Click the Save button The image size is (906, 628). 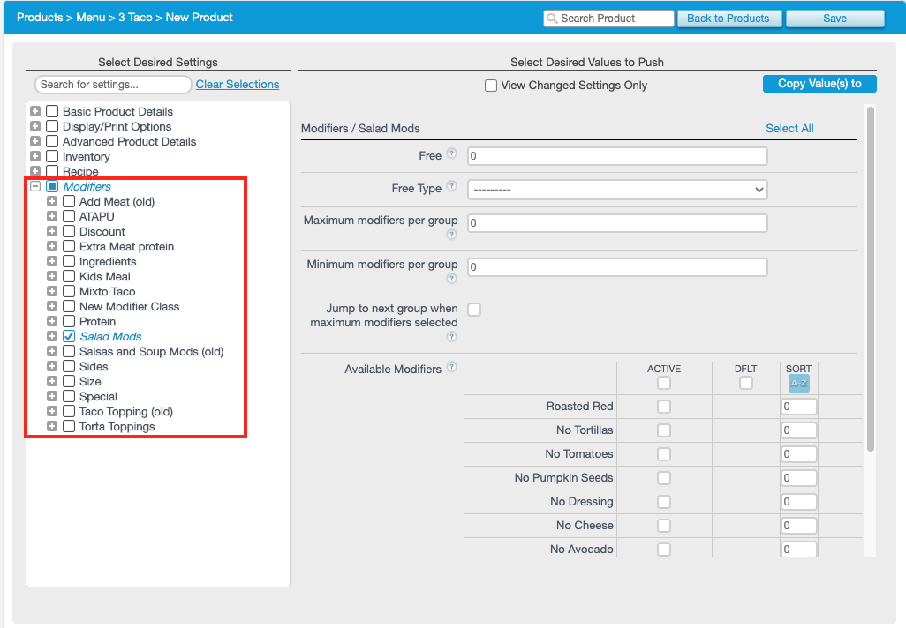[835, 19]
